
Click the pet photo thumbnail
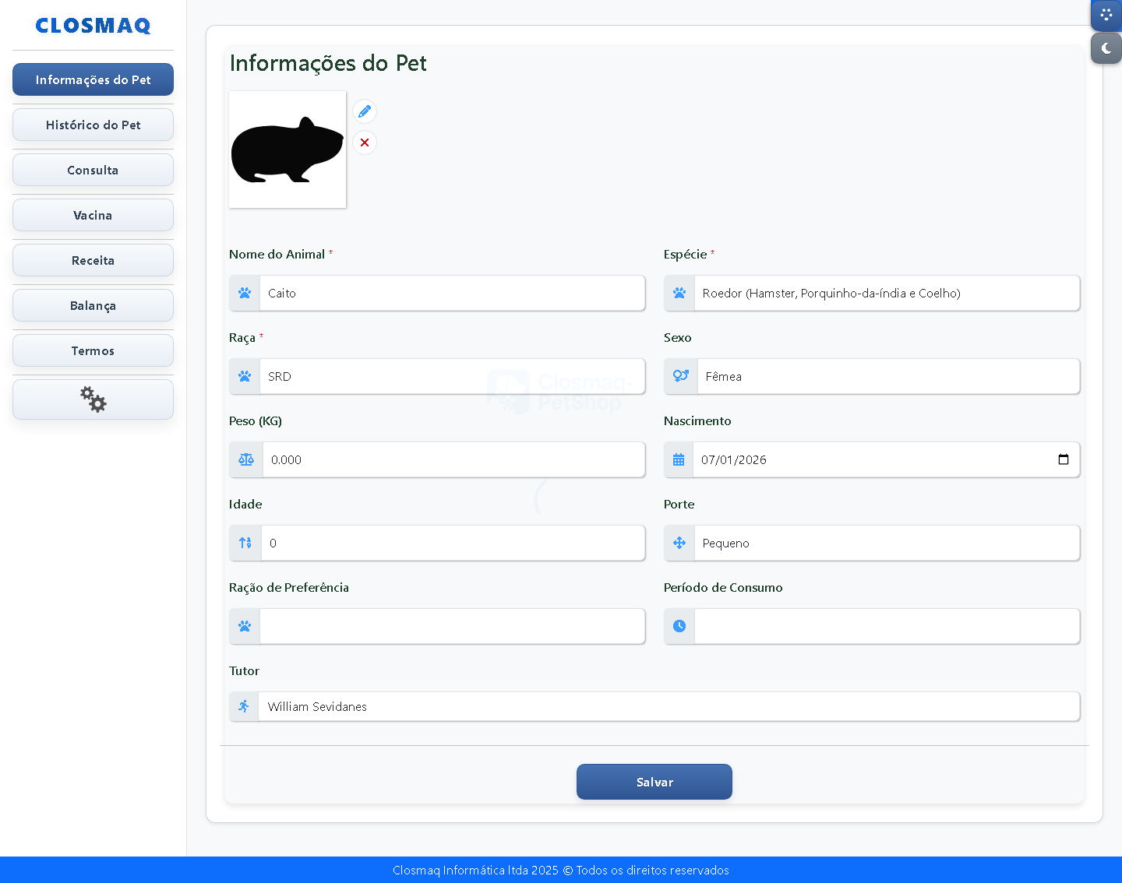(x=287, y=149)
